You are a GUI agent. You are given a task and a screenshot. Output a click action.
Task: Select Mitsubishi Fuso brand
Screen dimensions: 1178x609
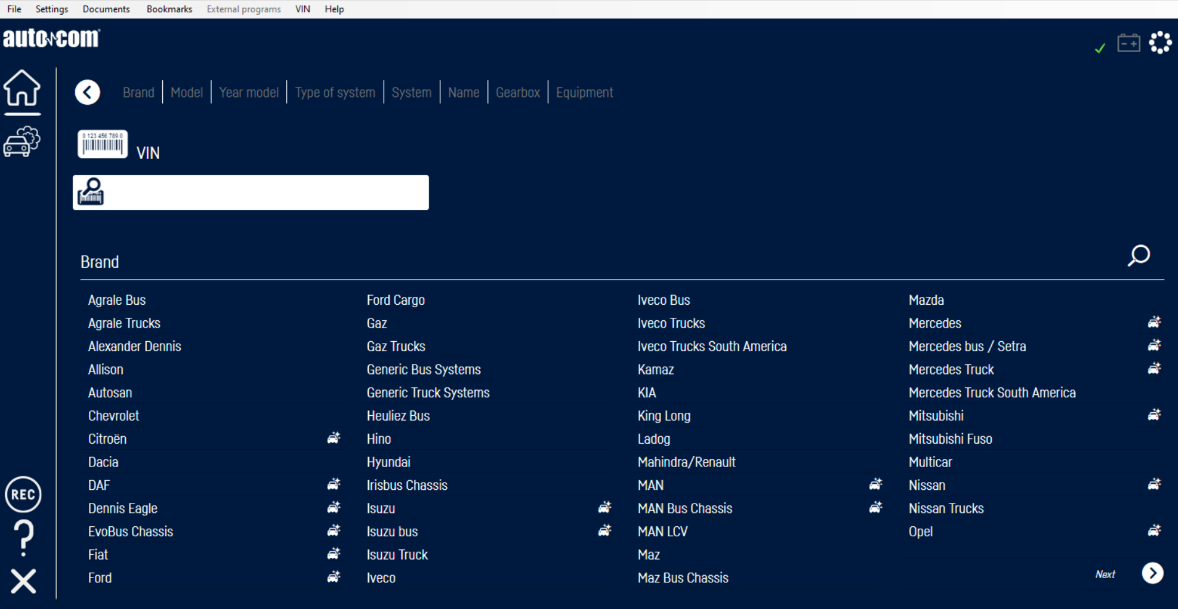[950, 439]
